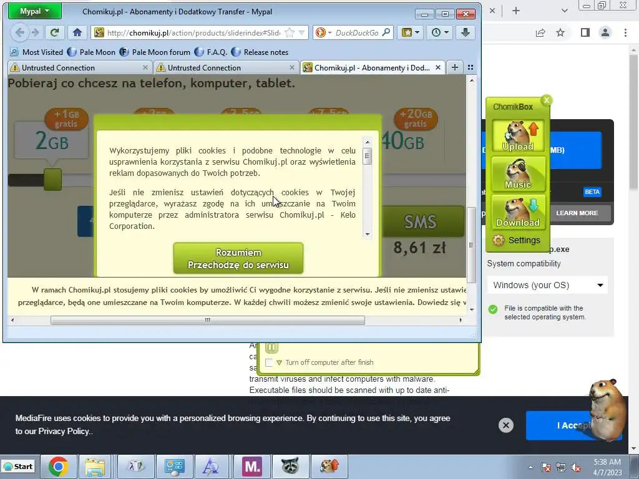Click the pause button in ChomikBox window

pyautogui.click(x=271, y=347)
